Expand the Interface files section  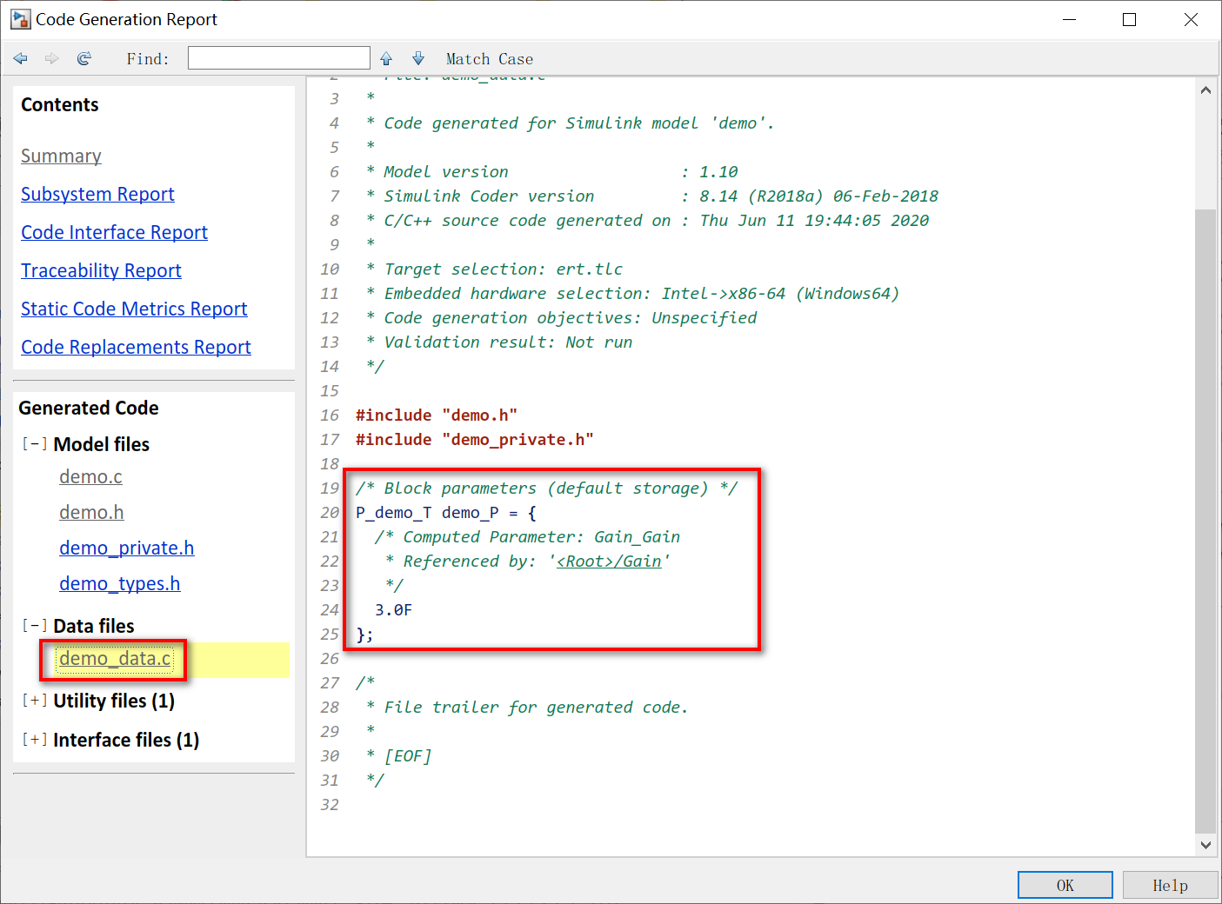pos(34,740)
